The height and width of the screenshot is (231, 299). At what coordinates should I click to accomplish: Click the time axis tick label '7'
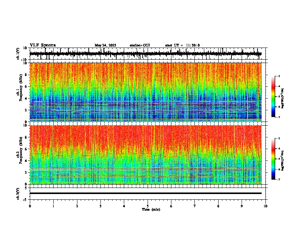195,206
